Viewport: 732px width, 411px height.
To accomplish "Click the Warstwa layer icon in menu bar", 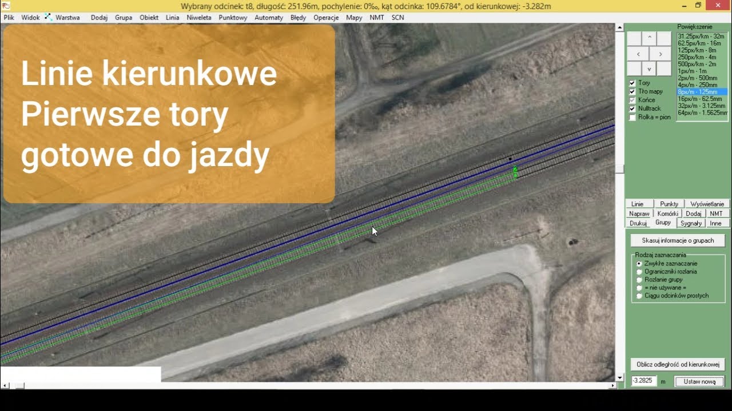I will (x=48, y=17).
